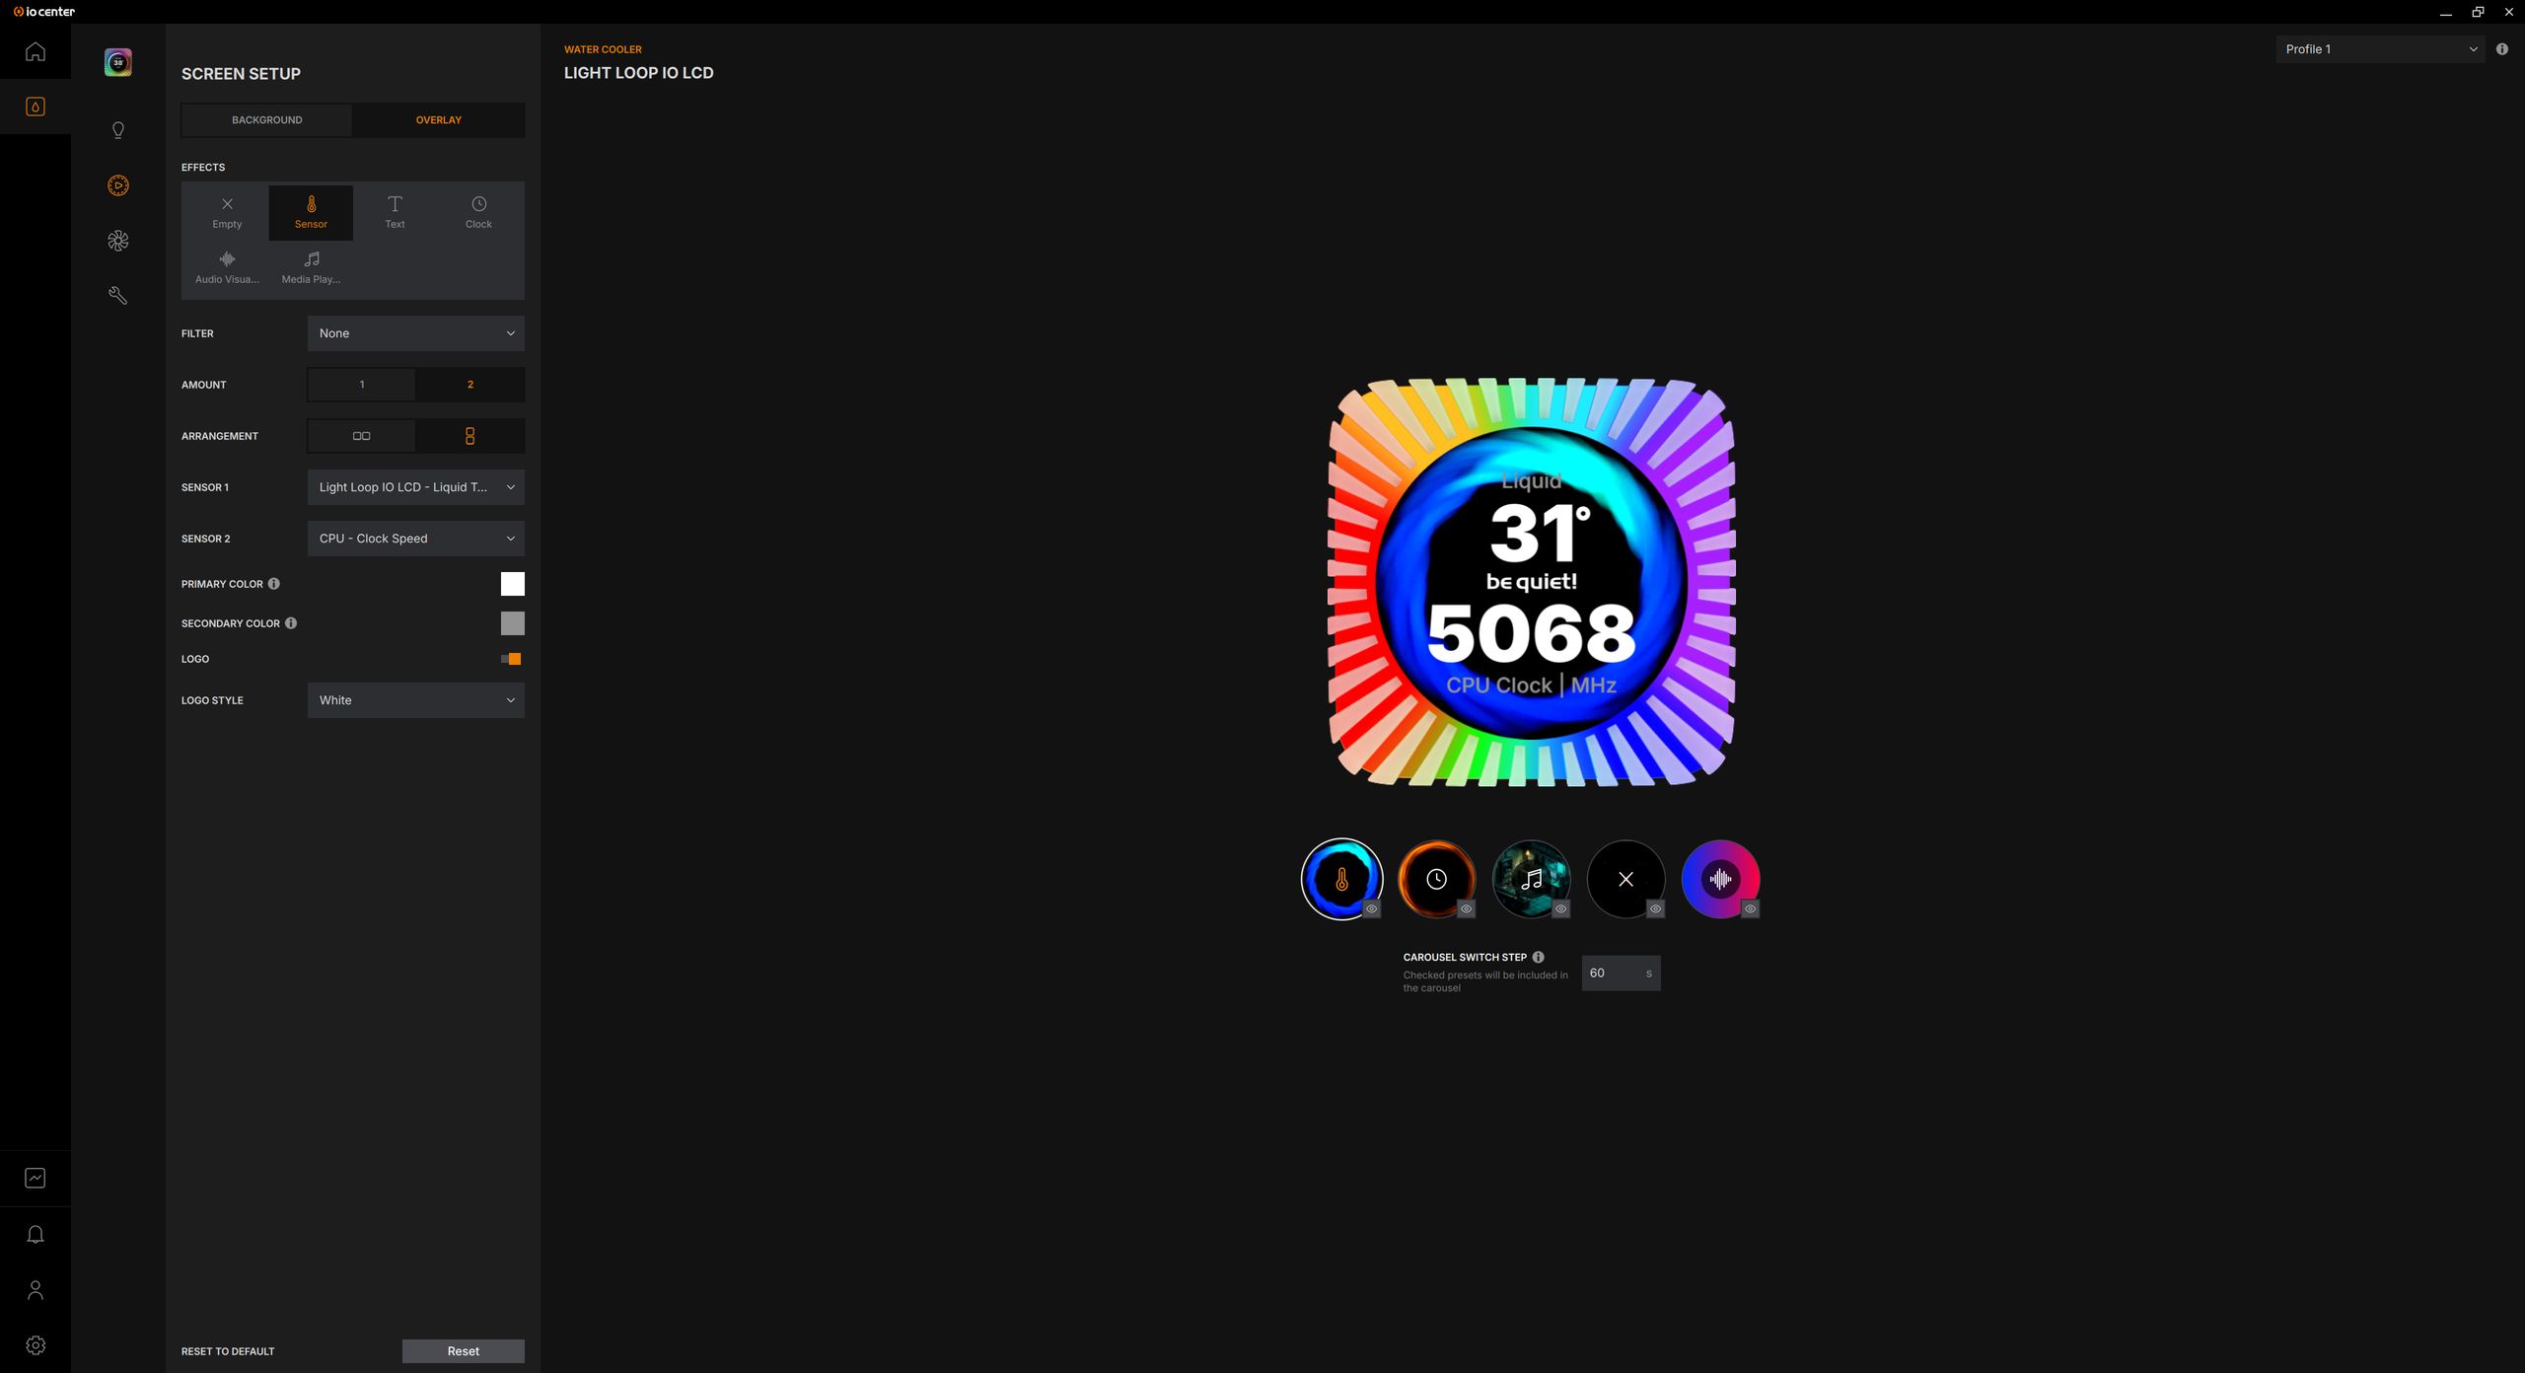Screen dimensions: 2525x1373
Task: Click the LCD preview display
Action: click(1532, 582)
